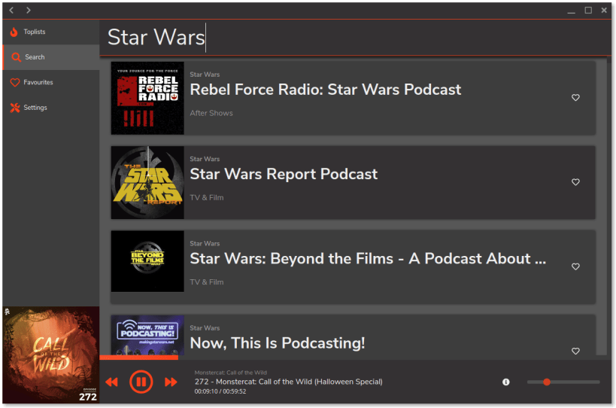Open the Settings section
The image size is (616, 408).
point(51,108)
